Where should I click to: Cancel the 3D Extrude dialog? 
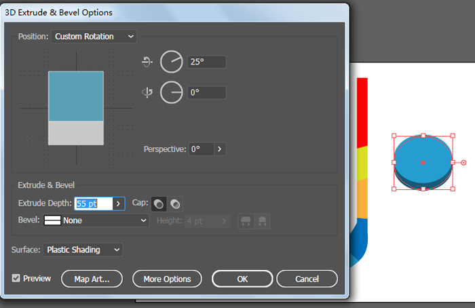click(307, 279)
